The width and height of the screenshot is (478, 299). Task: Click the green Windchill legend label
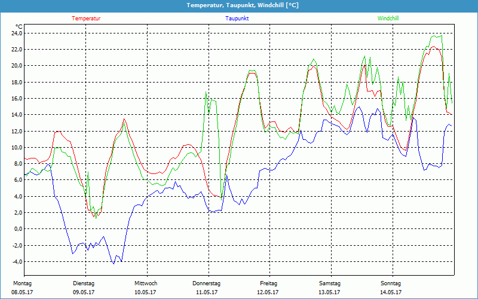coord(388,19)
